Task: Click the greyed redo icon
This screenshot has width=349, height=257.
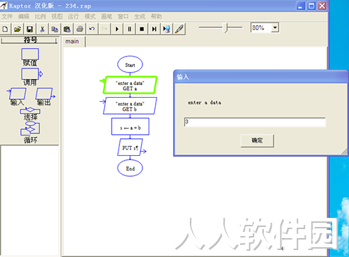Action: (105, 29)
